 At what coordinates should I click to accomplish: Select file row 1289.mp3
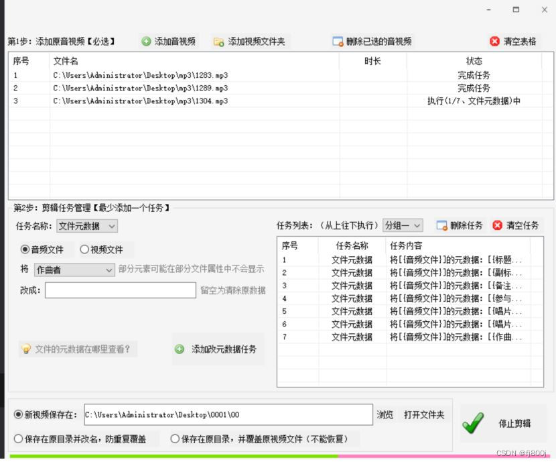(x=280, y=88)
